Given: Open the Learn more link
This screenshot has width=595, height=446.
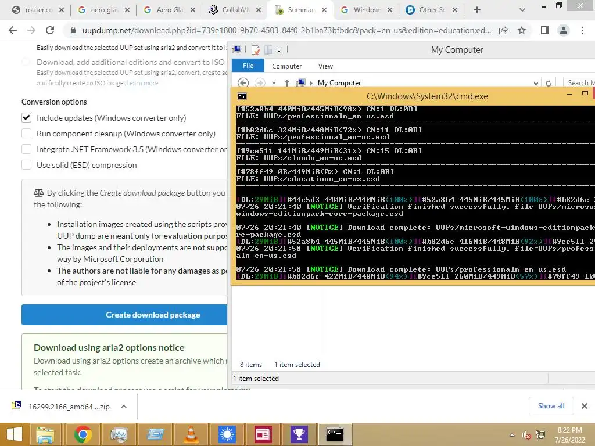Looking at the screenshot, I should pos(142,83).
